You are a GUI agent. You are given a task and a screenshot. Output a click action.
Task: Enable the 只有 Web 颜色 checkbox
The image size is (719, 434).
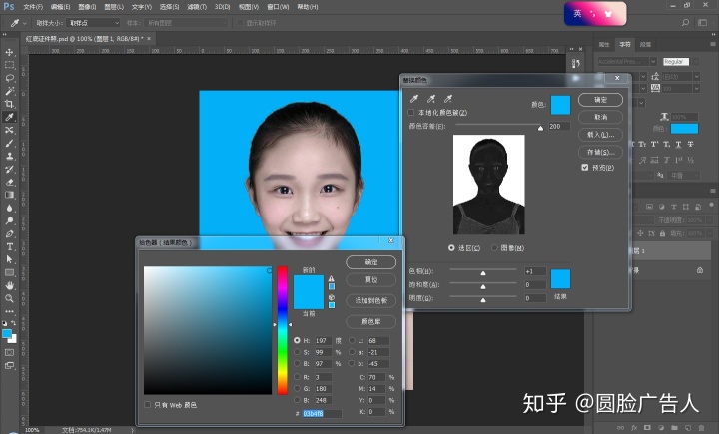(148, 405)
